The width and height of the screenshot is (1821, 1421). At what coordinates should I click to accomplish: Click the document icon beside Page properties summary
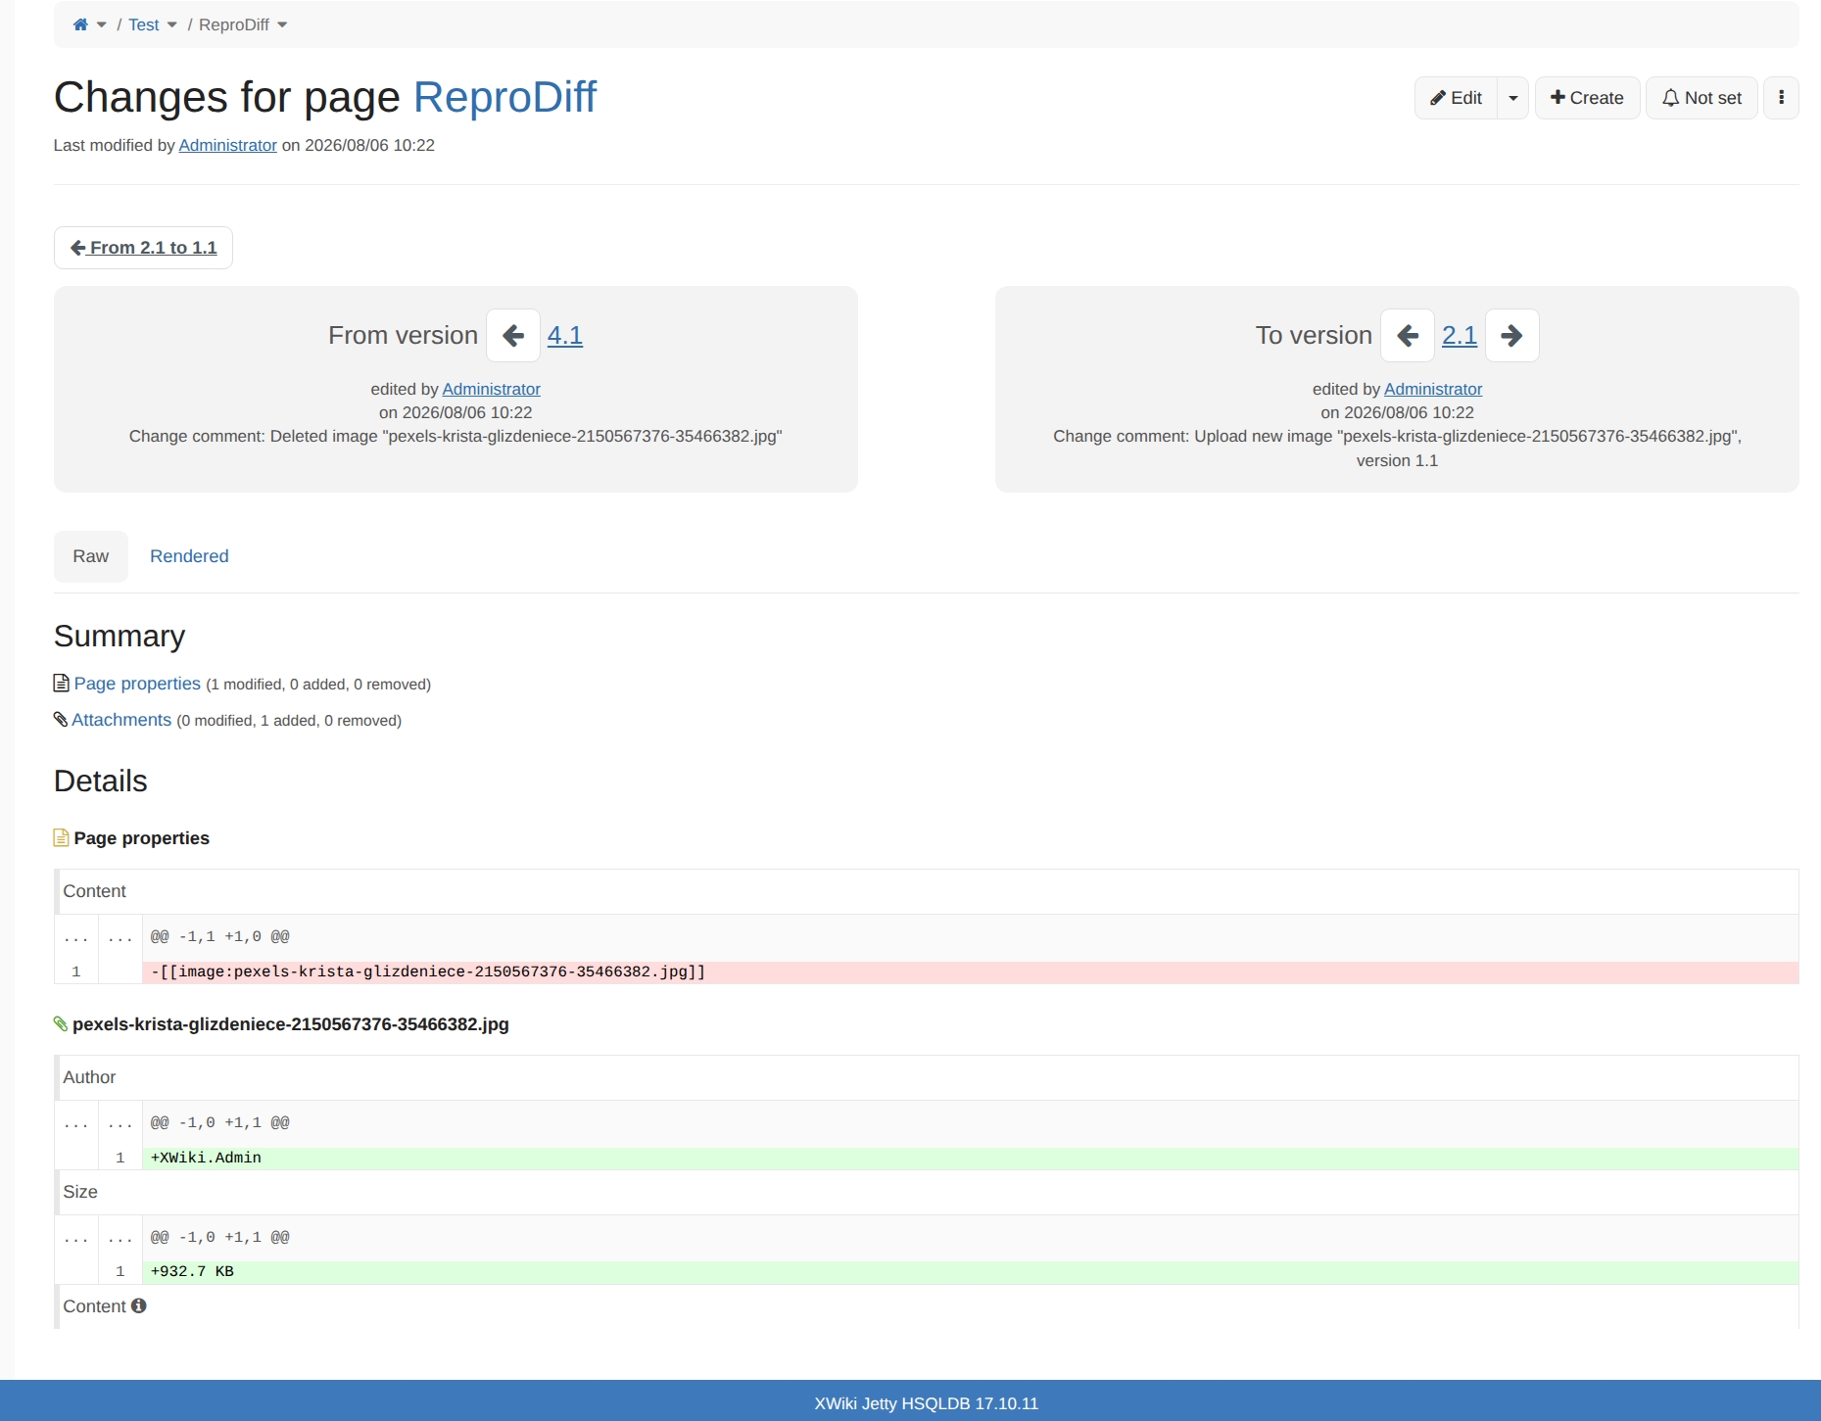click(61, 684)
